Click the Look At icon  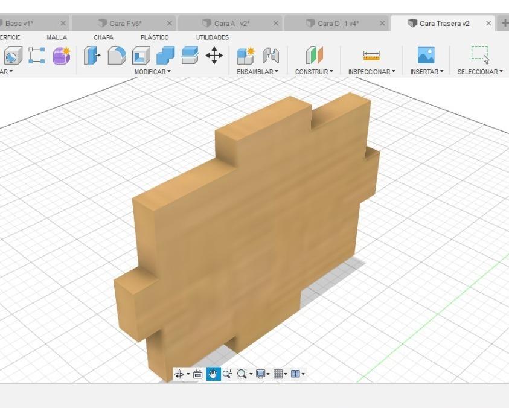(197, 374)
